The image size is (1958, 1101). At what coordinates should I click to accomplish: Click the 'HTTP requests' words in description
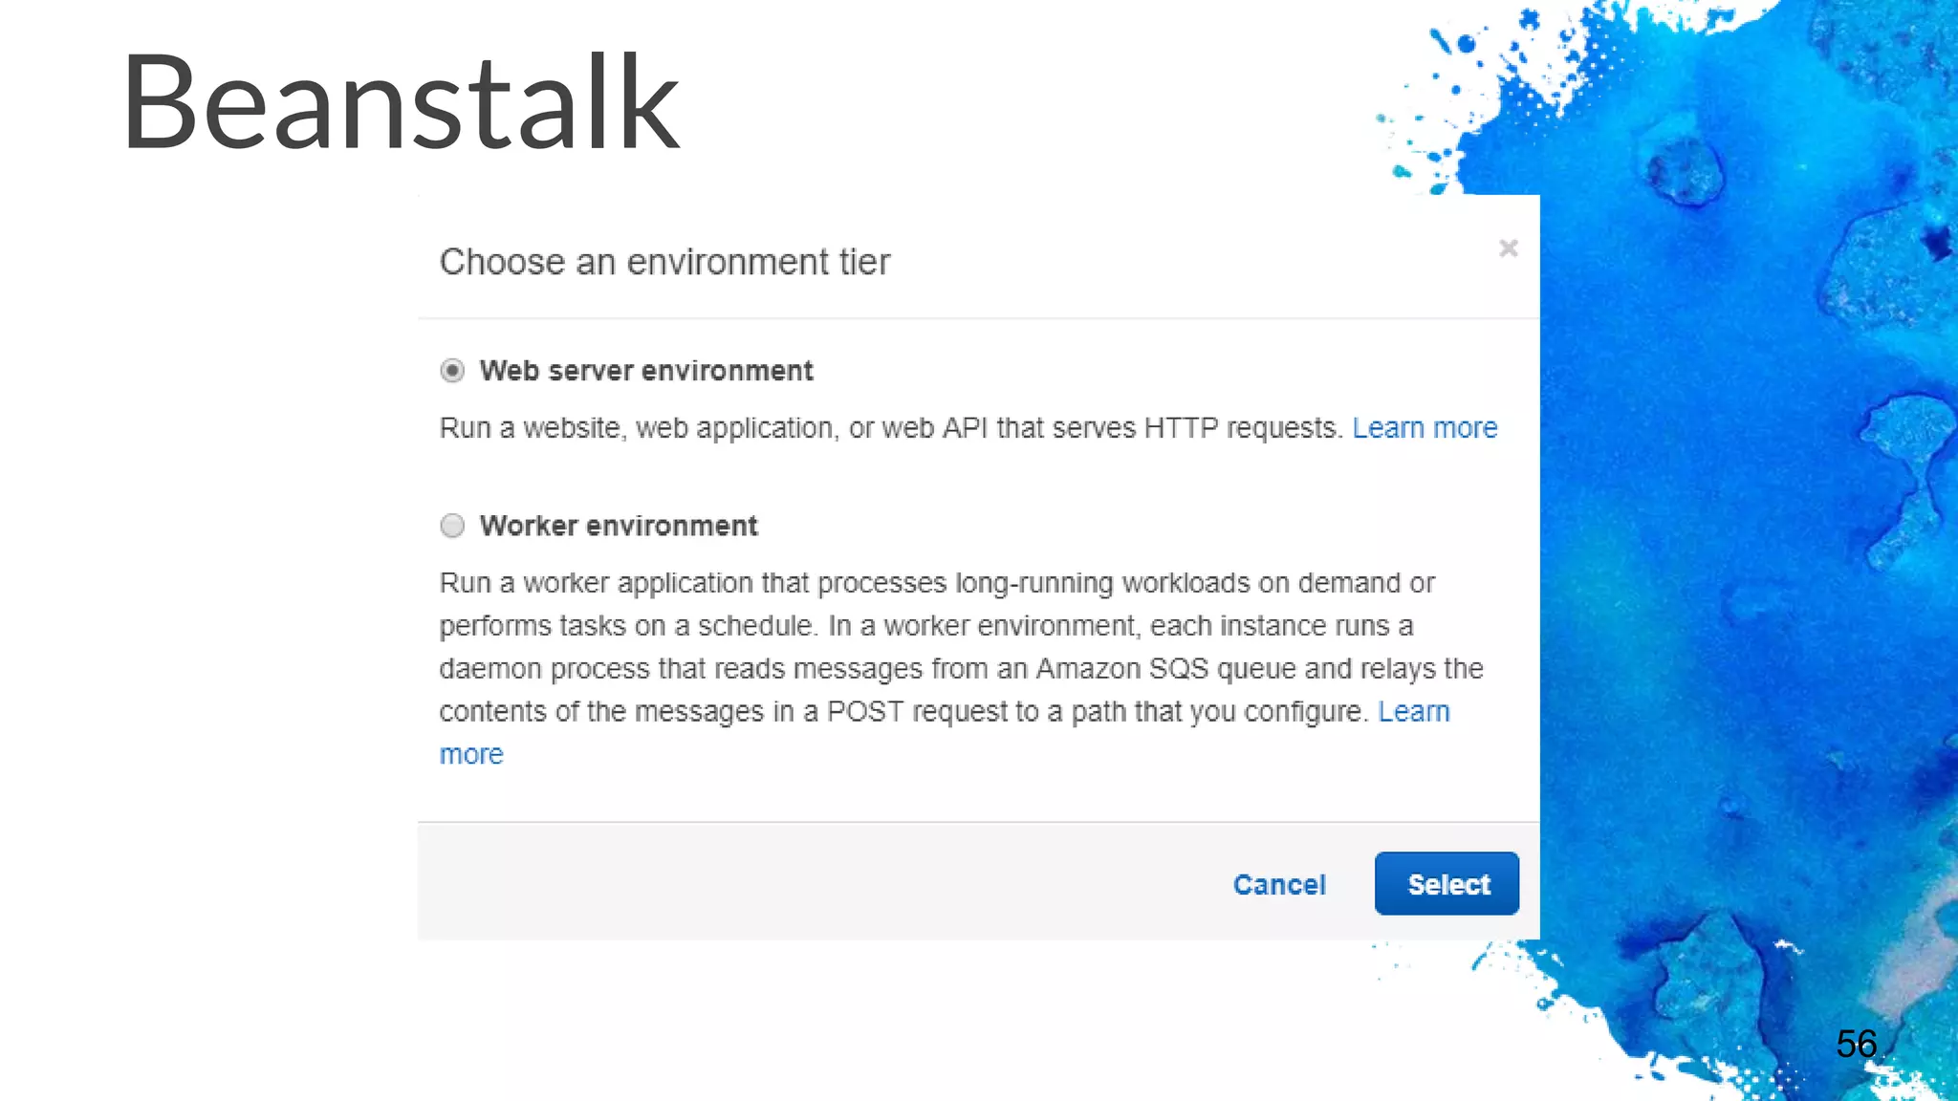tap(1243, 428)
